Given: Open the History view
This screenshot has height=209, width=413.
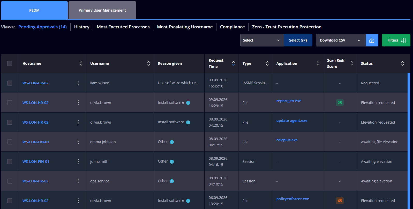Looking at the screenshot, I should pyautogui.click(x=82, y=27).
